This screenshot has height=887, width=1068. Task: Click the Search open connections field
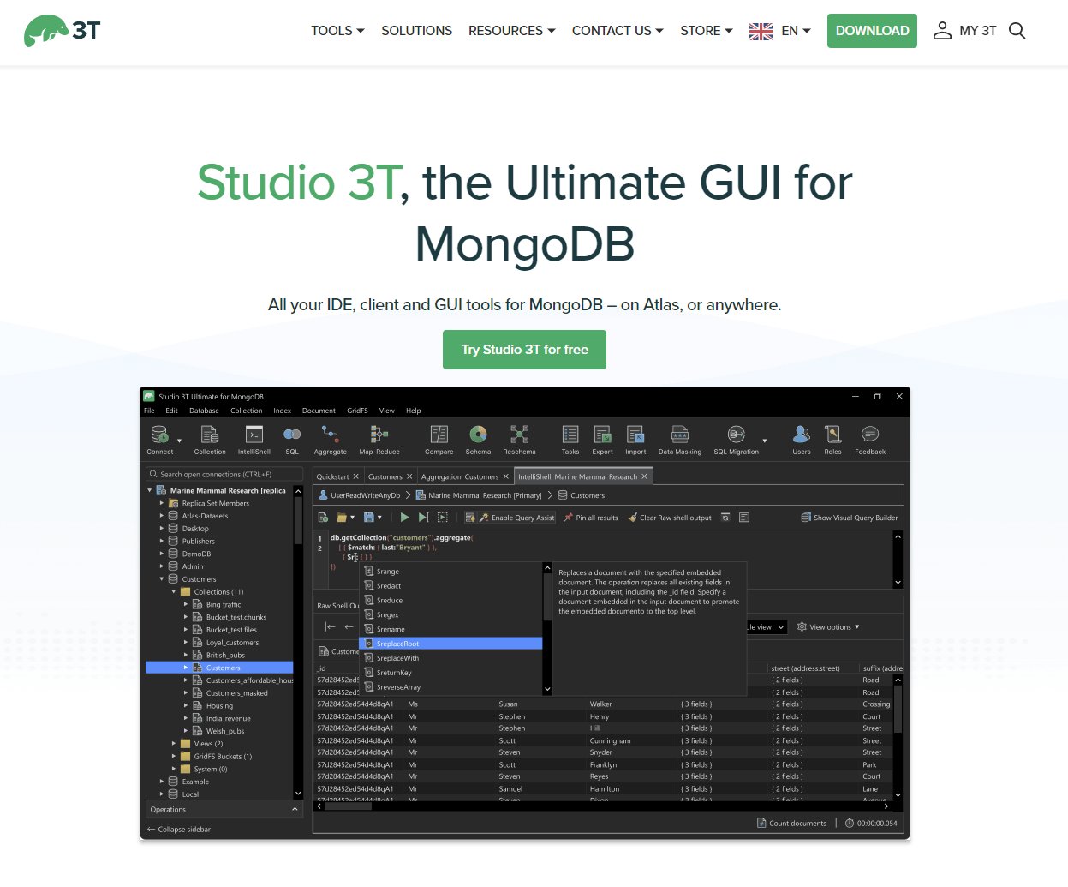[x=224, y=474]
